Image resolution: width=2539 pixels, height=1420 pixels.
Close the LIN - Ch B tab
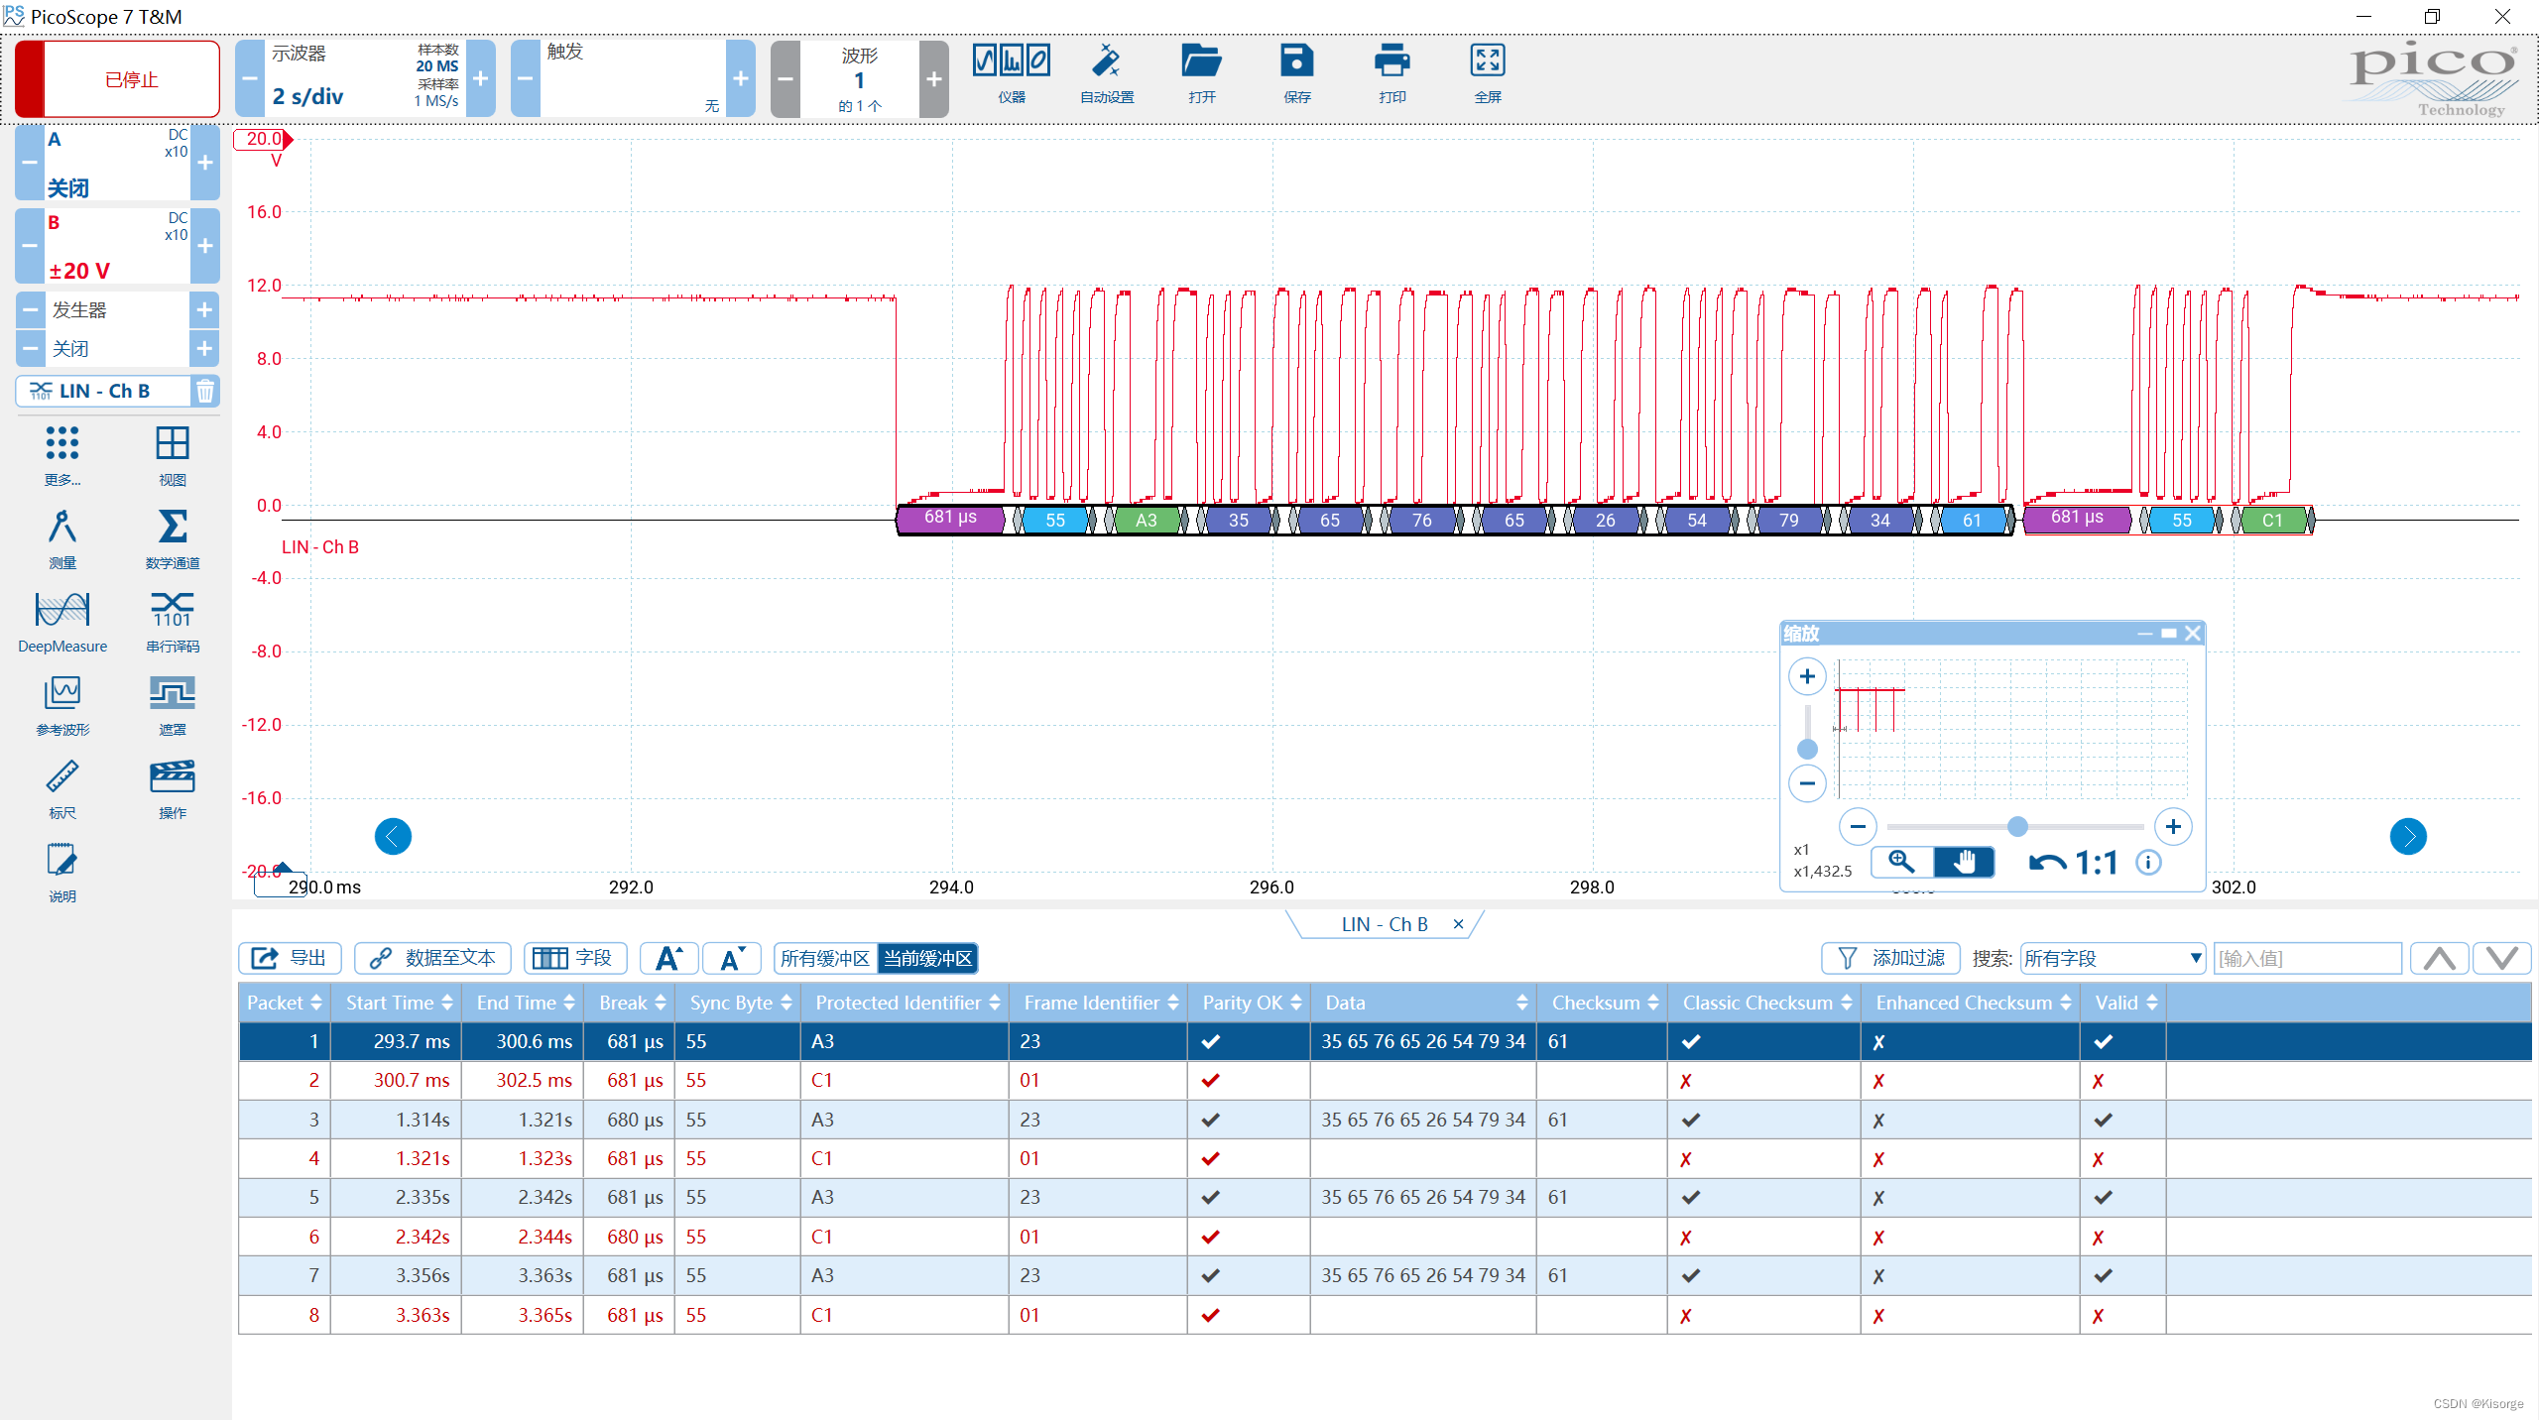pos(1458,924)
